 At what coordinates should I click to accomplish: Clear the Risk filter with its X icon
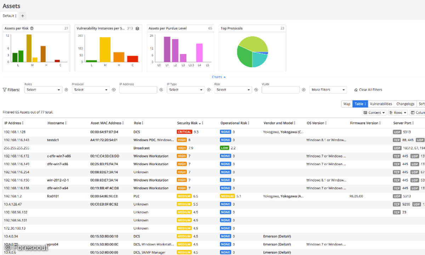coord(256,90)
